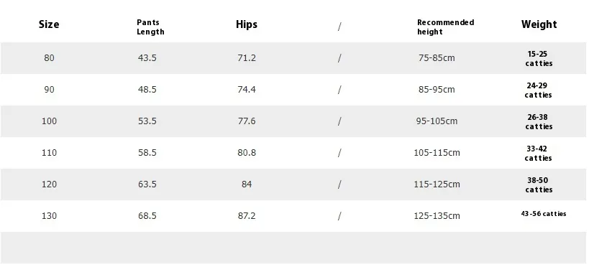This screenshot has height=267, width=589.
Task: Click the 43-56 catties weight cell
Action: 543,214
